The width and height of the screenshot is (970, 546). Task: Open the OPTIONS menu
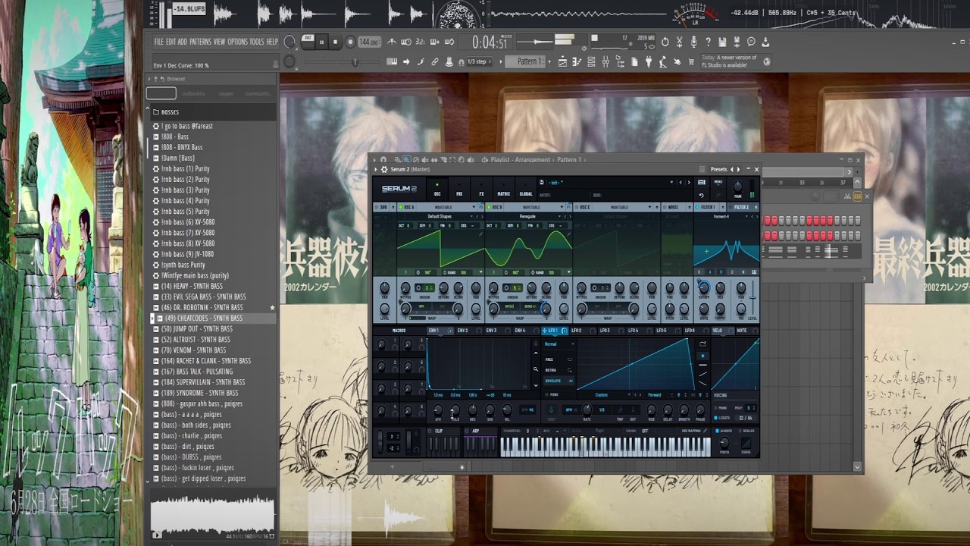coord(237,42)
